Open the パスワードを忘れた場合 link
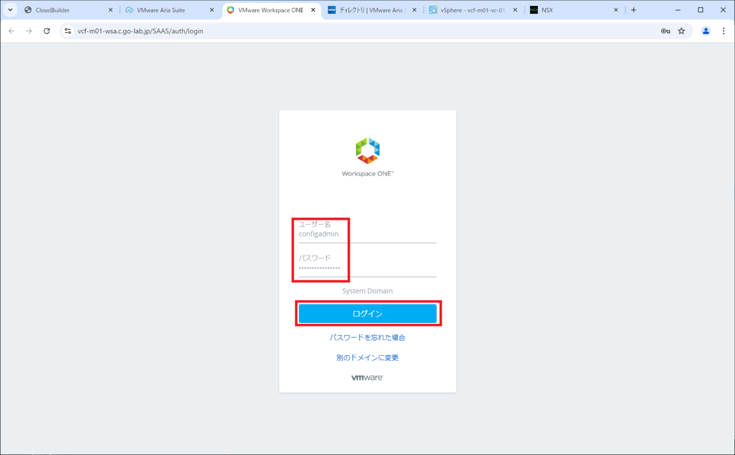Viewport: 735px width, 455px height. 367,337
